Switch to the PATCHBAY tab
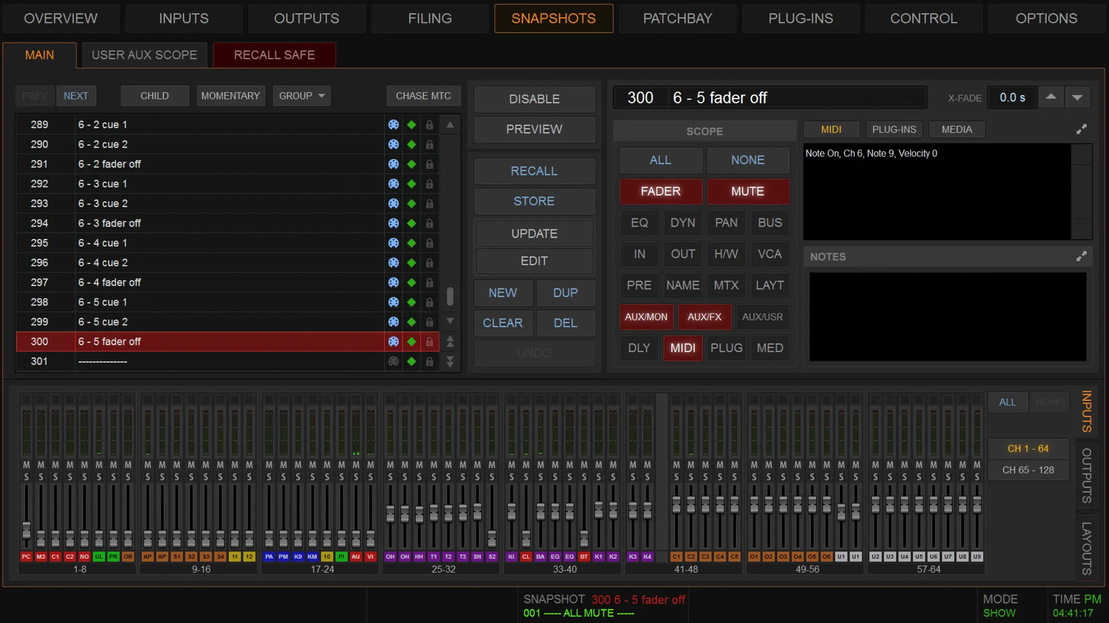The height and width of the screenshot is (623, 1109). [677, 18]
